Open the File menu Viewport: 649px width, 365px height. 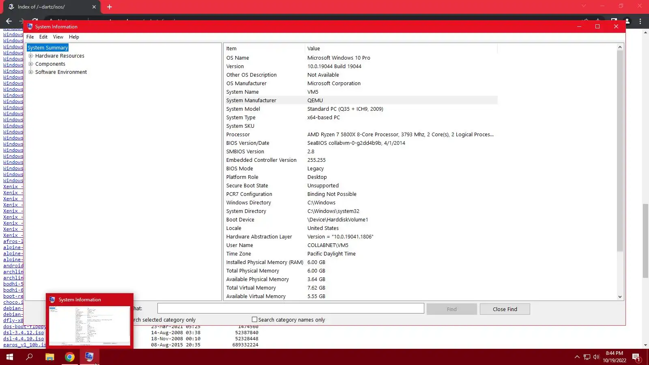coord(30,37)
